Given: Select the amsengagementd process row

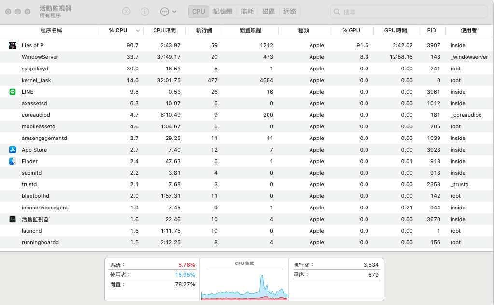Looking at the screenshot, I should click(x=246, y=138).
